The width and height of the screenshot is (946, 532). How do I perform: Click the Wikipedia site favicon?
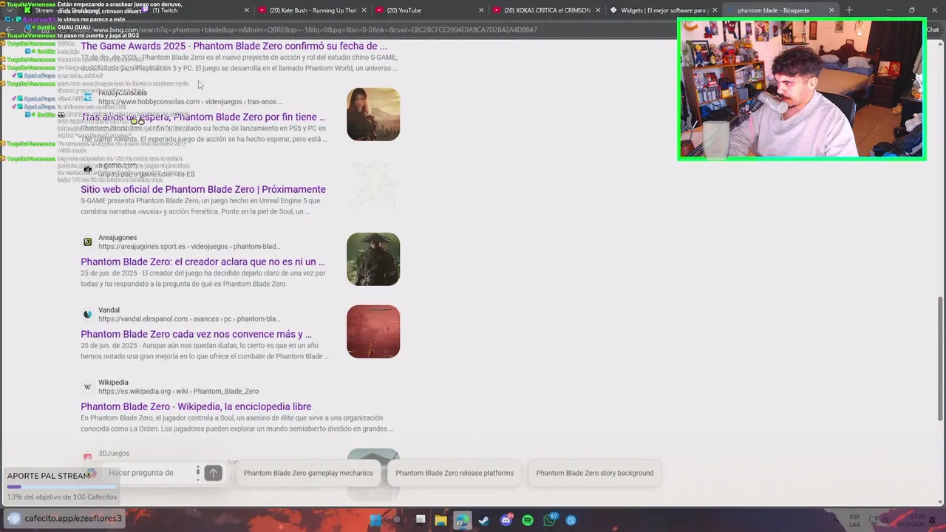(87, 386)
